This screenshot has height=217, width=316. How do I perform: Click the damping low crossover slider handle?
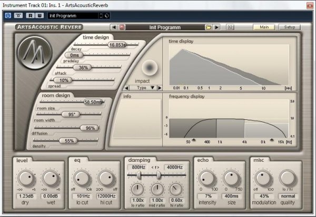(x=139, y=175)
